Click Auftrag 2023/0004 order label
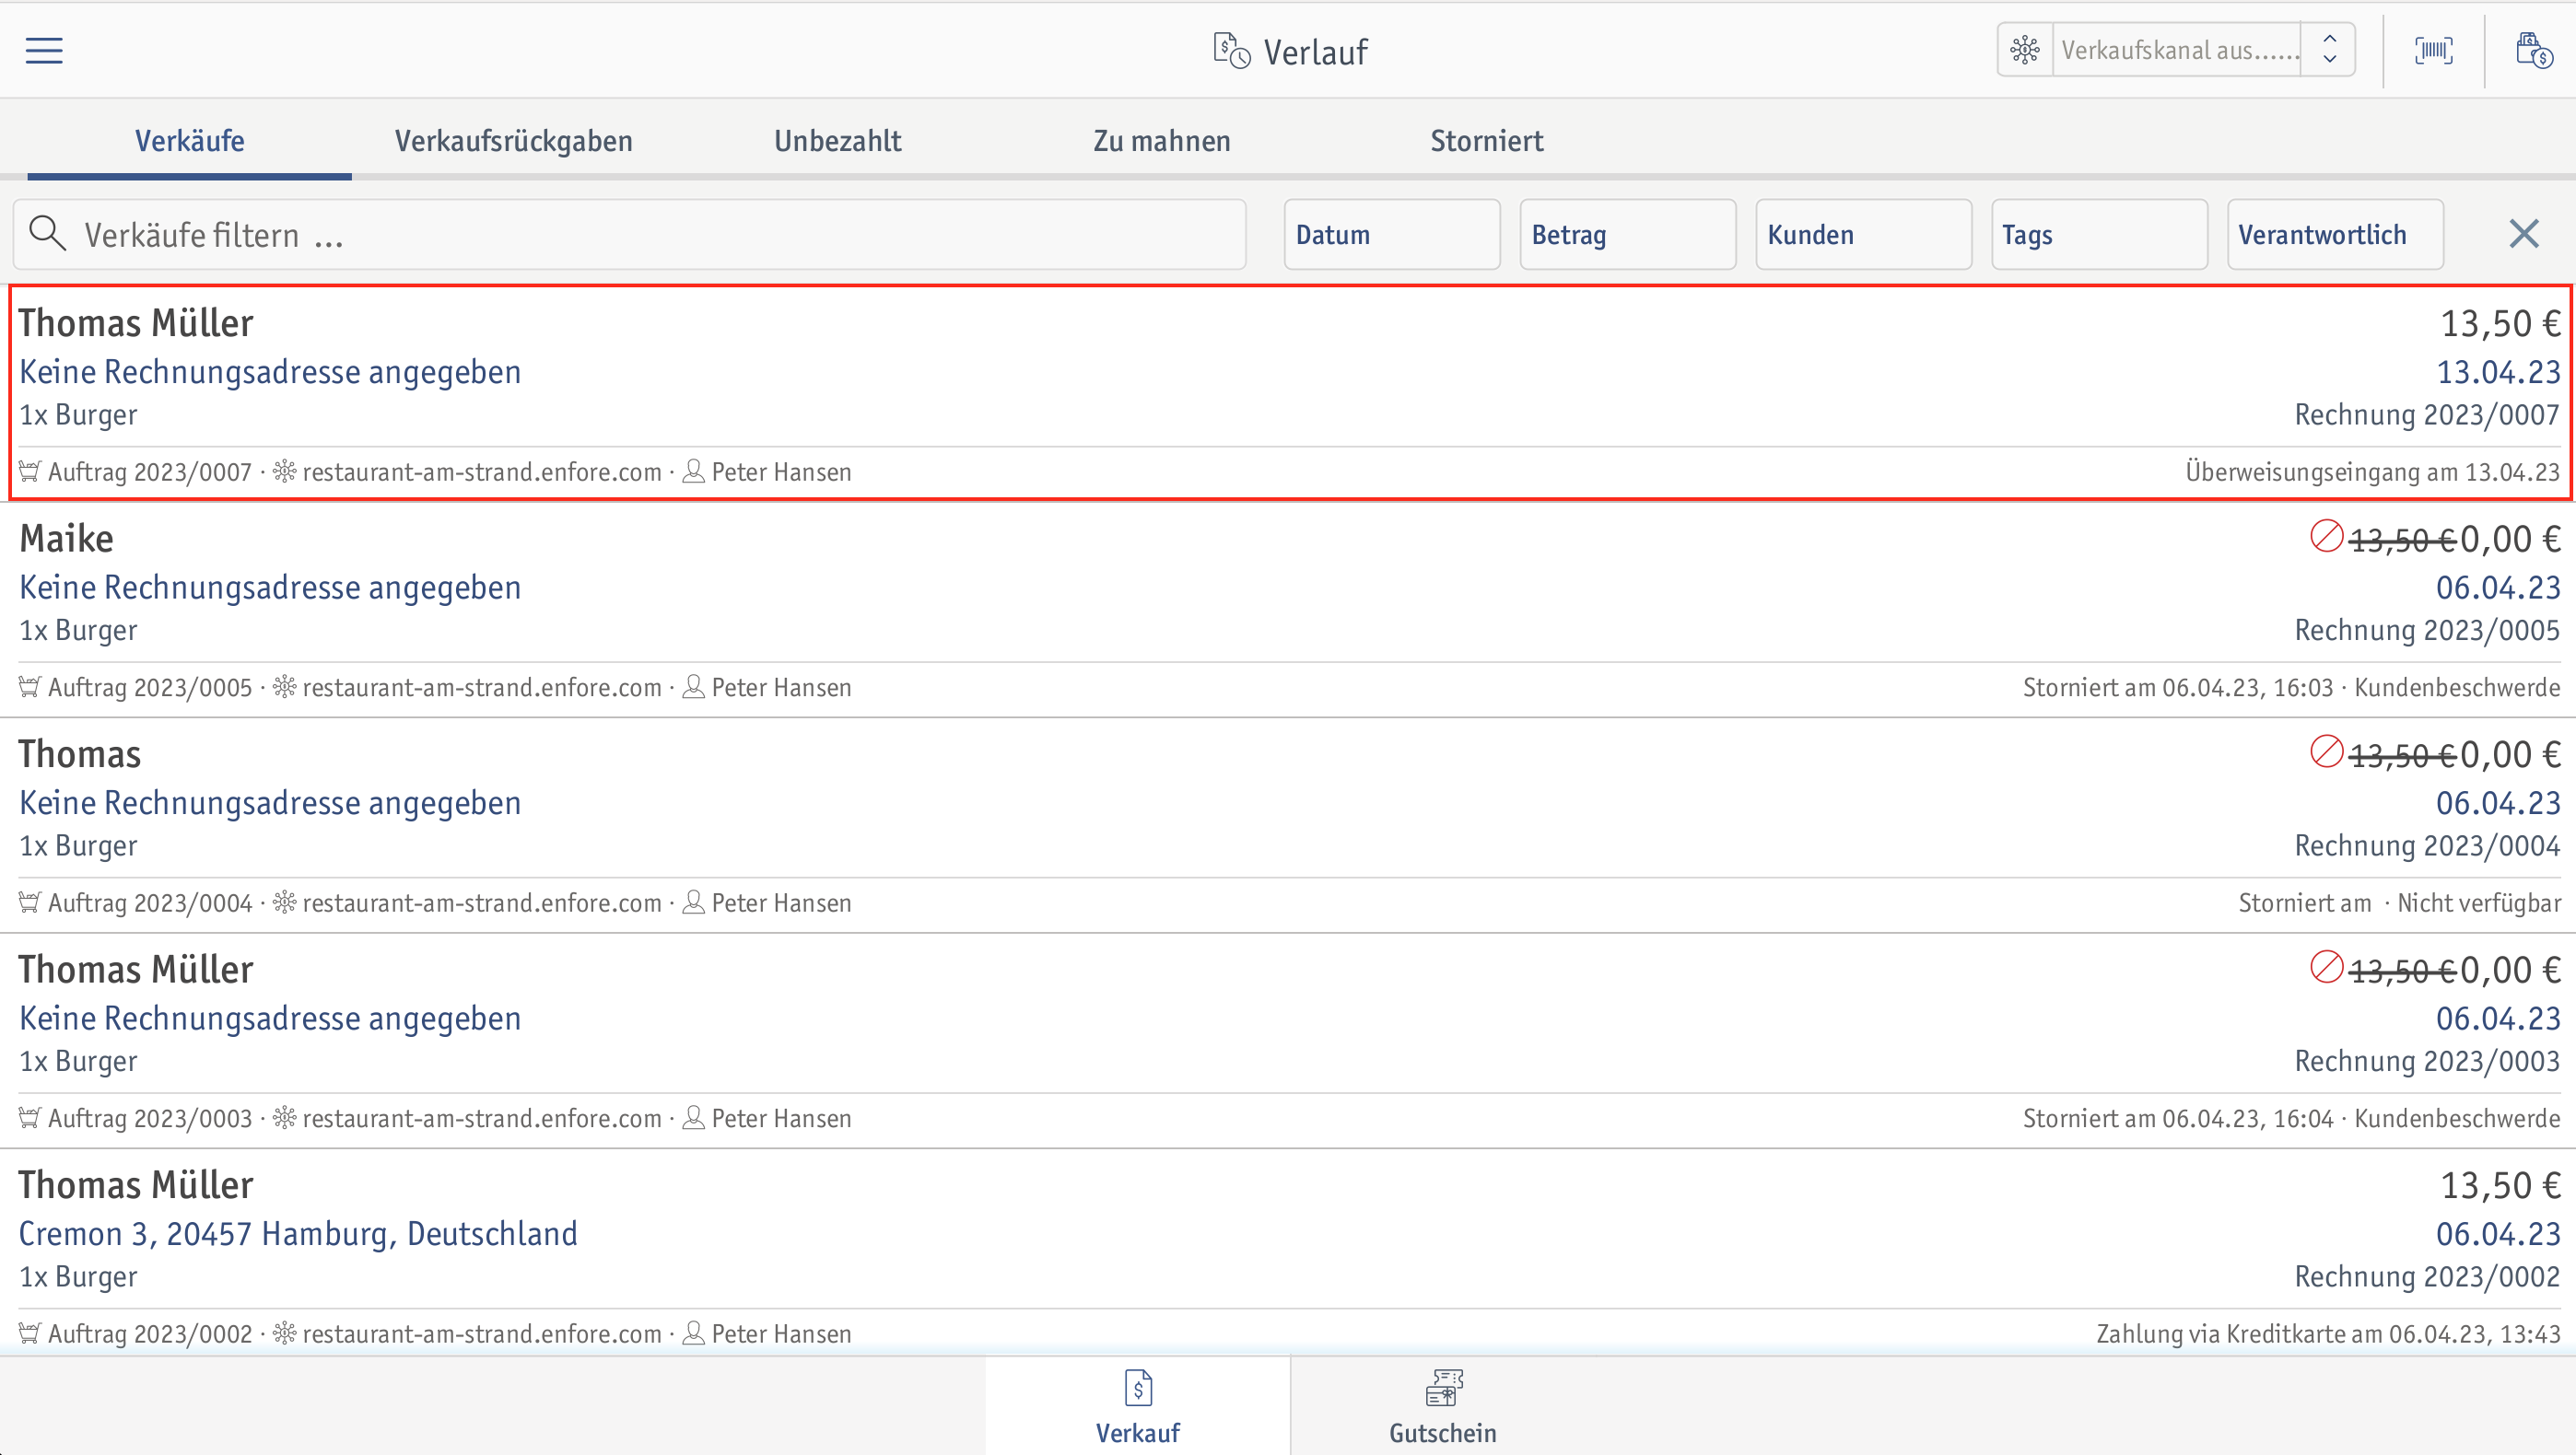This screenshot has width=2576, height=1455. tap(150, 903)
